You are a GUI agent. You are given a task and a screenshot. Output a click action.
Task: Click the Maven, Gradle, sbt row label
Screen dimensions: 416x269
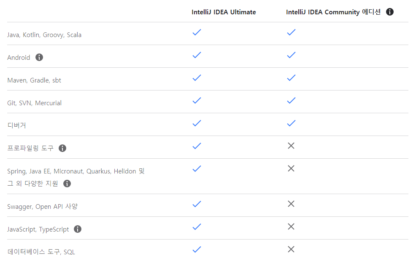tap(34, 80)
